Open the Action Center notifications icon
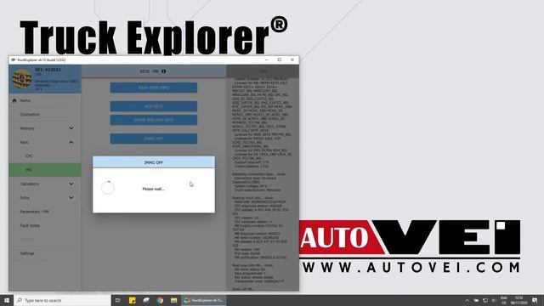This screenshot has width=544, height=306. [x=535, y=300]
